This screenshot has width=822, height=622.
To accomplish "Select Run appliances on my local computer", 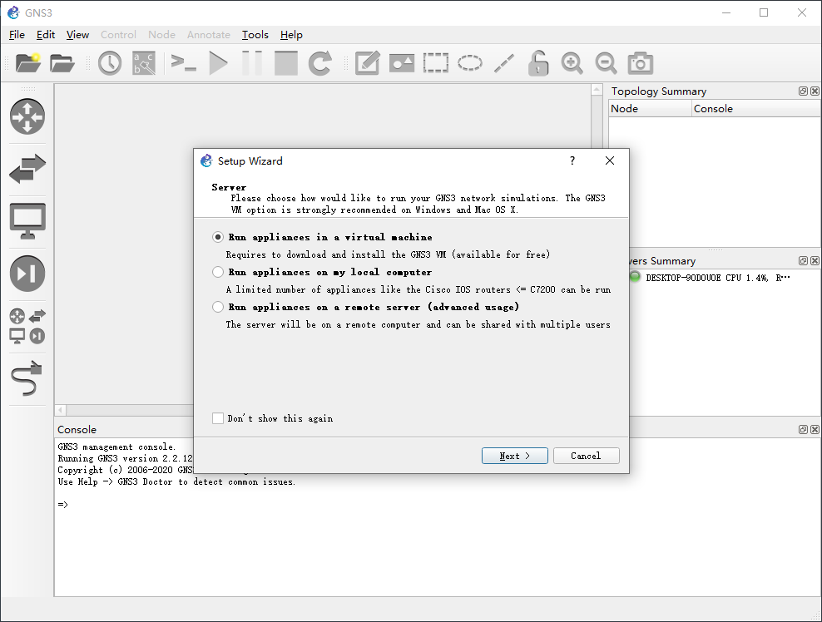I will 217,272.
